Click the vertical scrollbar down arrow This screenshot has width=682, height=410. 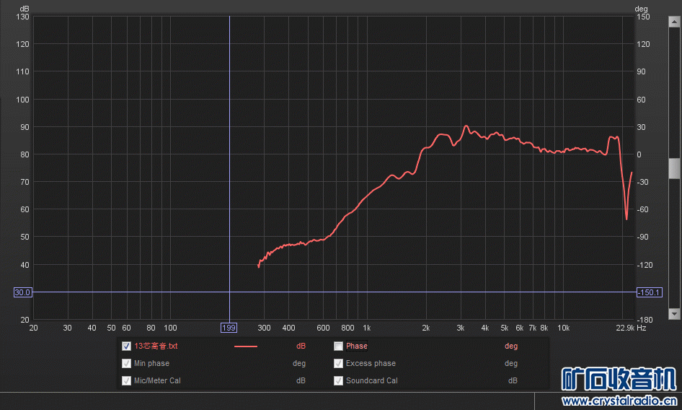tap(675, 314)
